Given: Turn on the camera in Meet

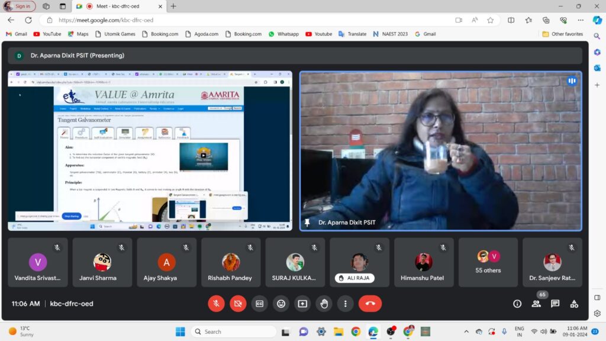Looking at the screenshot, I should [238, 304].
